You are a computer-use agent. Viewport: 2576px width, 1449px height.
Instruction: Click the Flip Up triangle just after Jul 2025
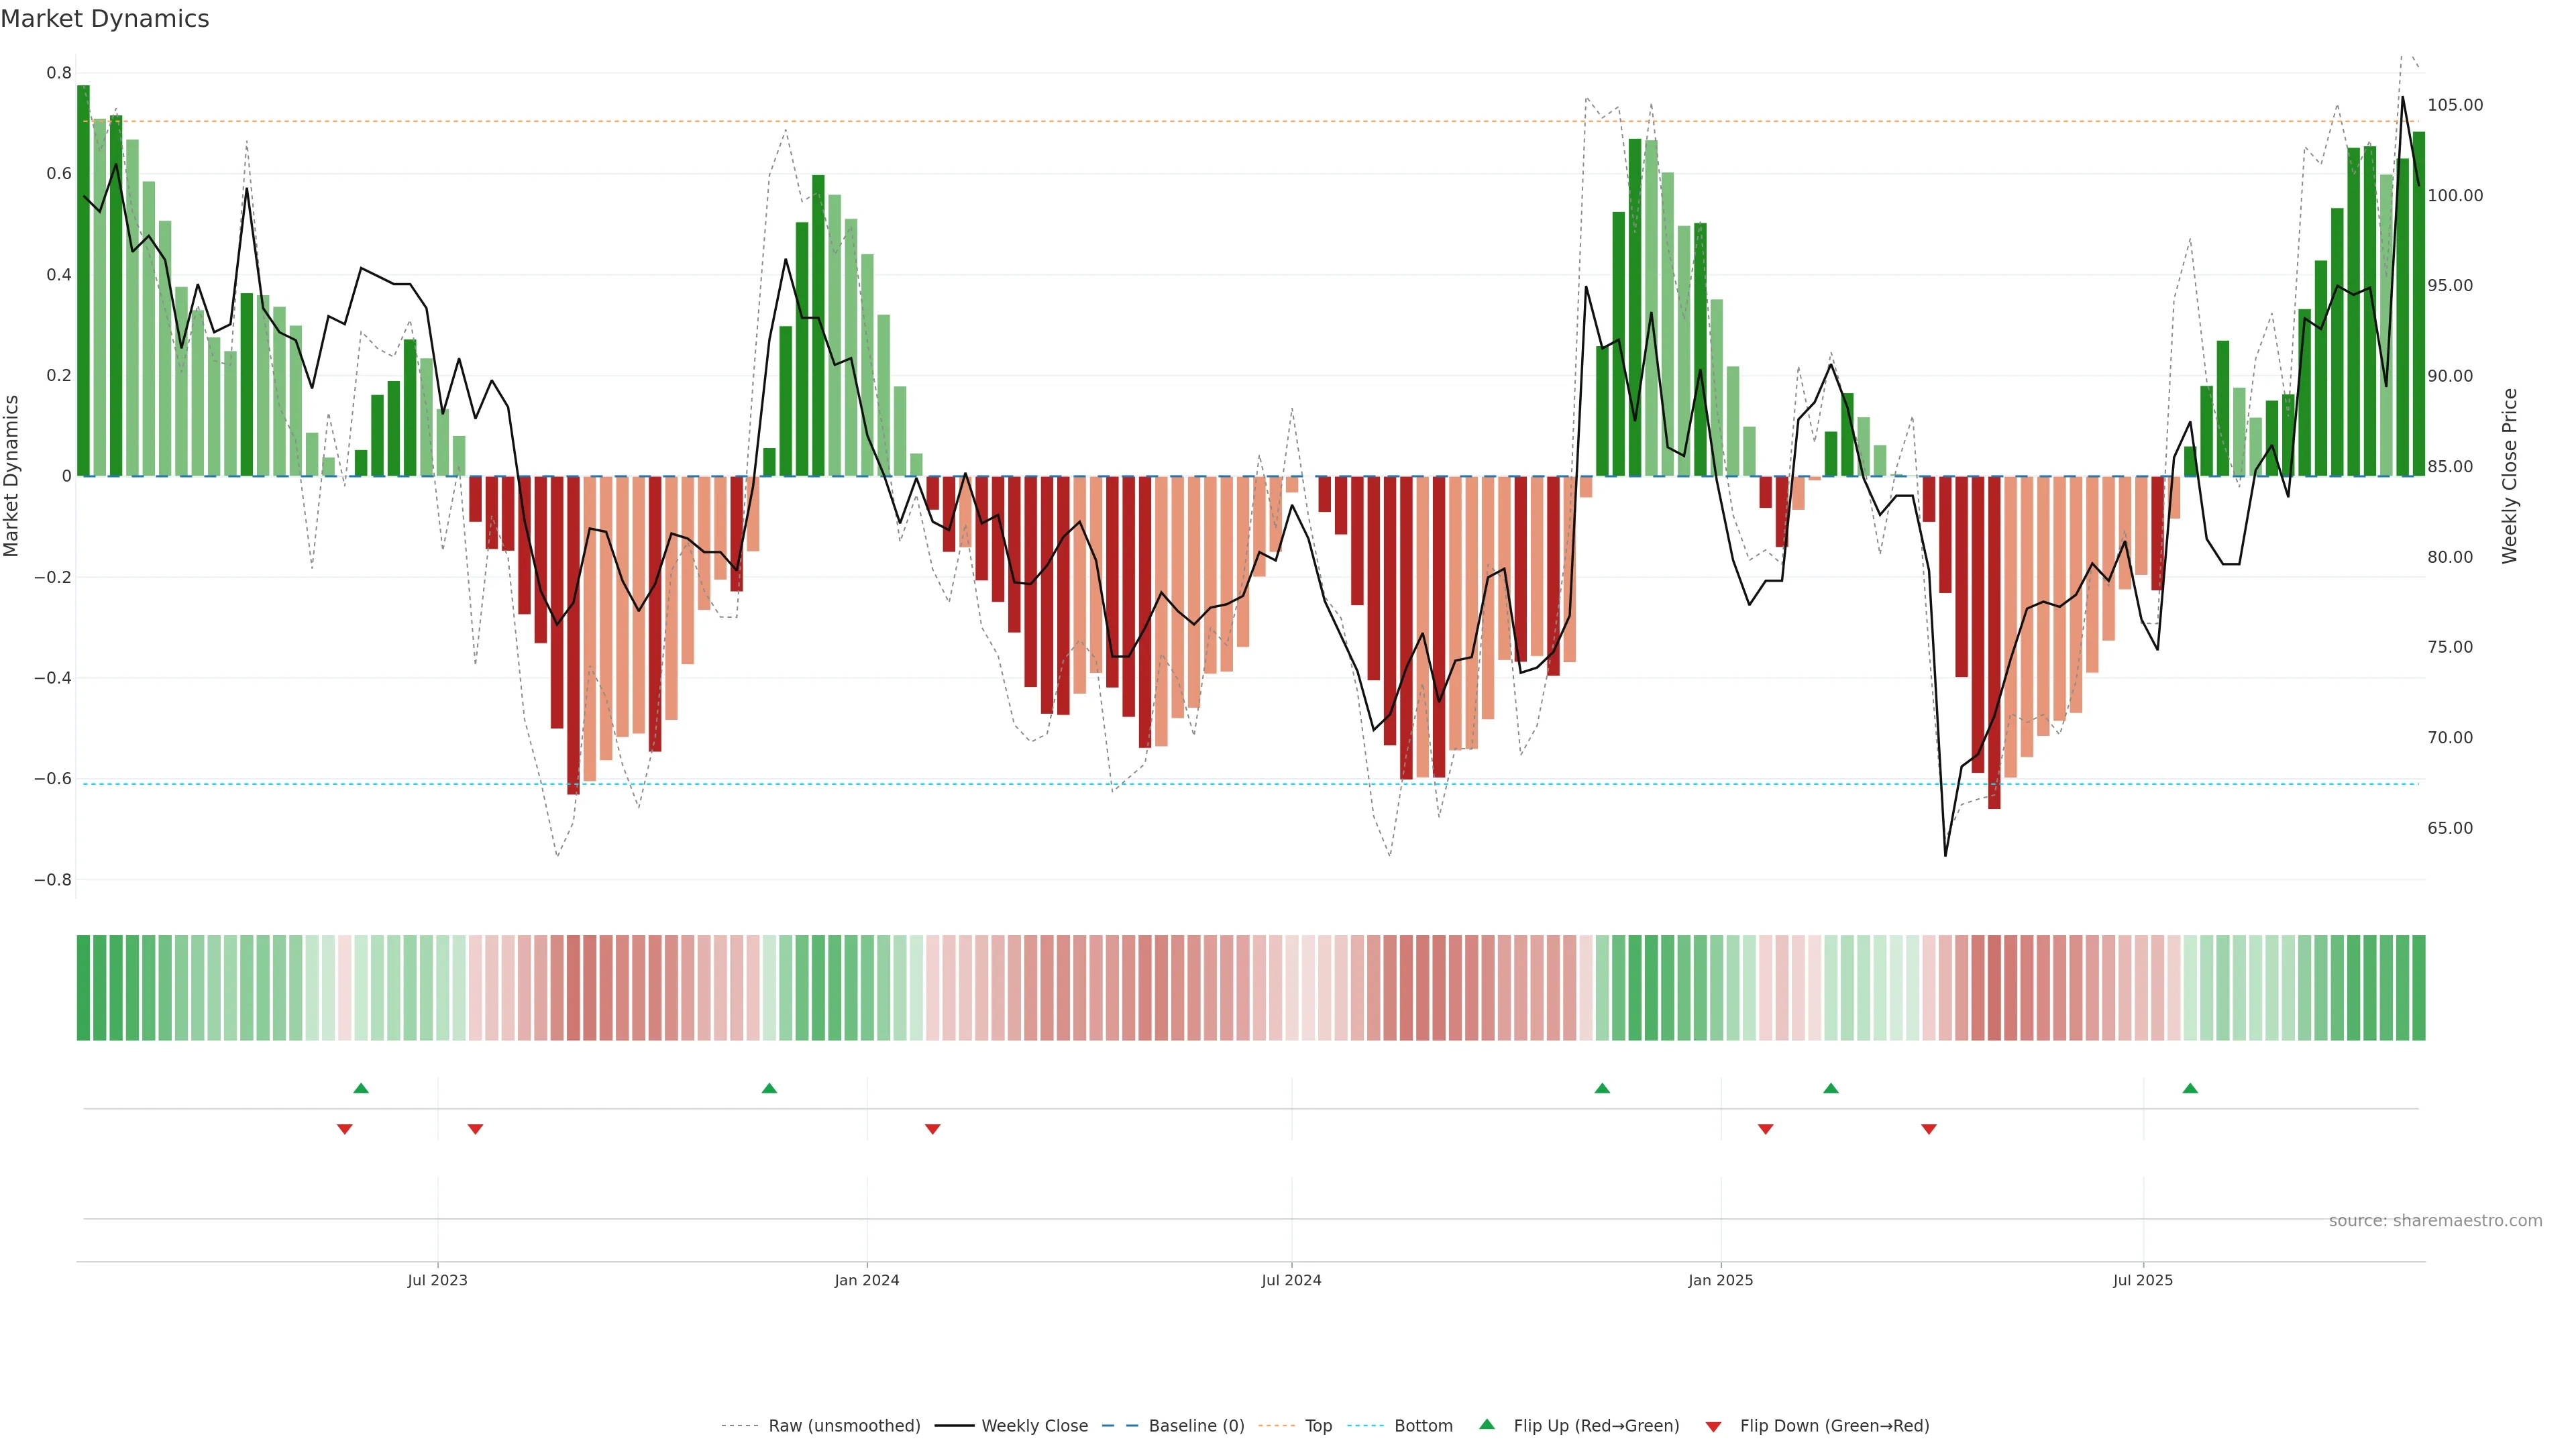(x=2190, y=1088)
